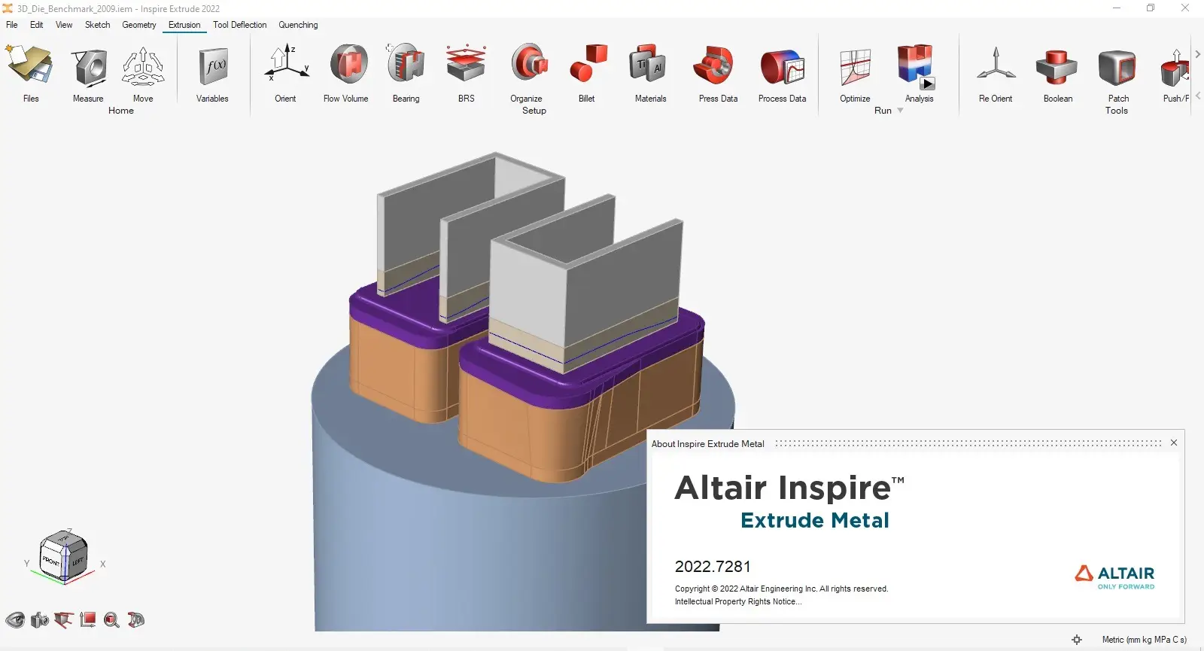The height and width of the screenshot is (651, 1204).
Task: Click the snap crosshair icon in status bar
Action: click(1077, 640)
